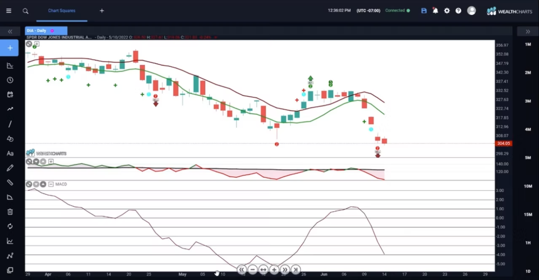Screen dimensions: 539x280
Task: Click the magenta dot on DIA tab
Action: pyautogui.click(x=52, y=31)
